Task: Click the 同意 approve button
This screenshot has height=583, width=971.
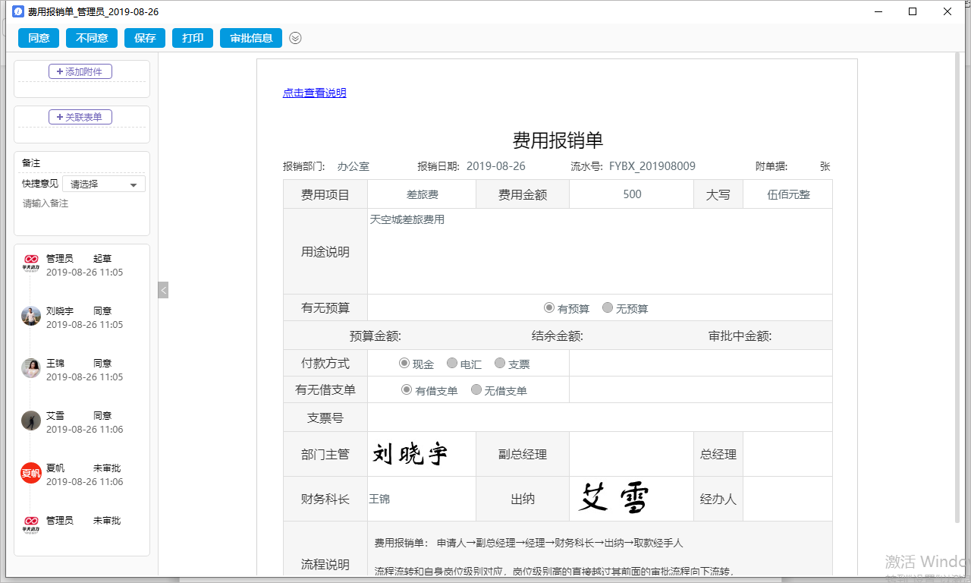Action: pyautogui.click(x=38, y=37)
